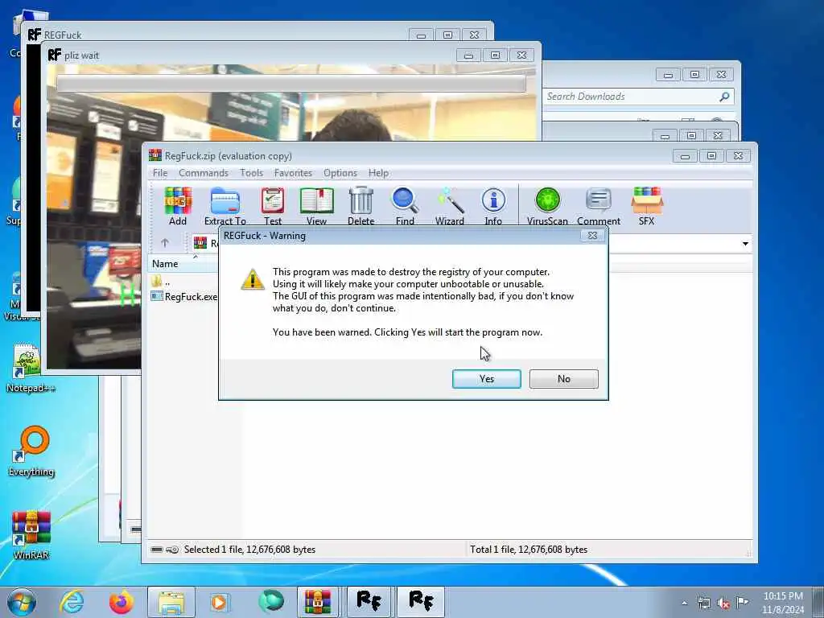Viewport: 824px width, 618px height.
Task: Click the Comment toolbar icon
Action: pyautogui.click(x=599, y=206)
